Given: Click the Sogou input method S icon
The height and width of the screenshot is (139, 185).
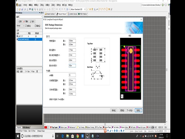Looking at the screenshot, I should click(105, 130).
